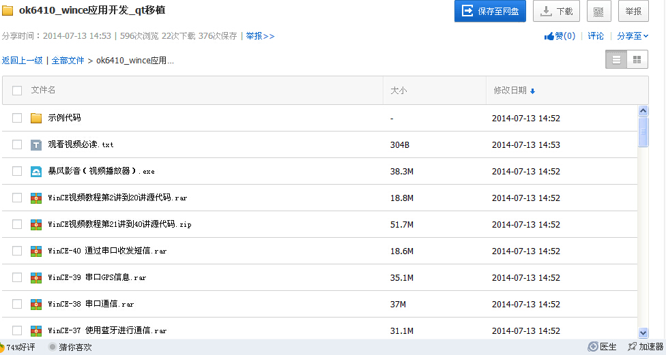The height and width of the screenshot is (355, 666).
Task: Click the 暴风影音 exe file icon
Action: click(x=36, y=171)
